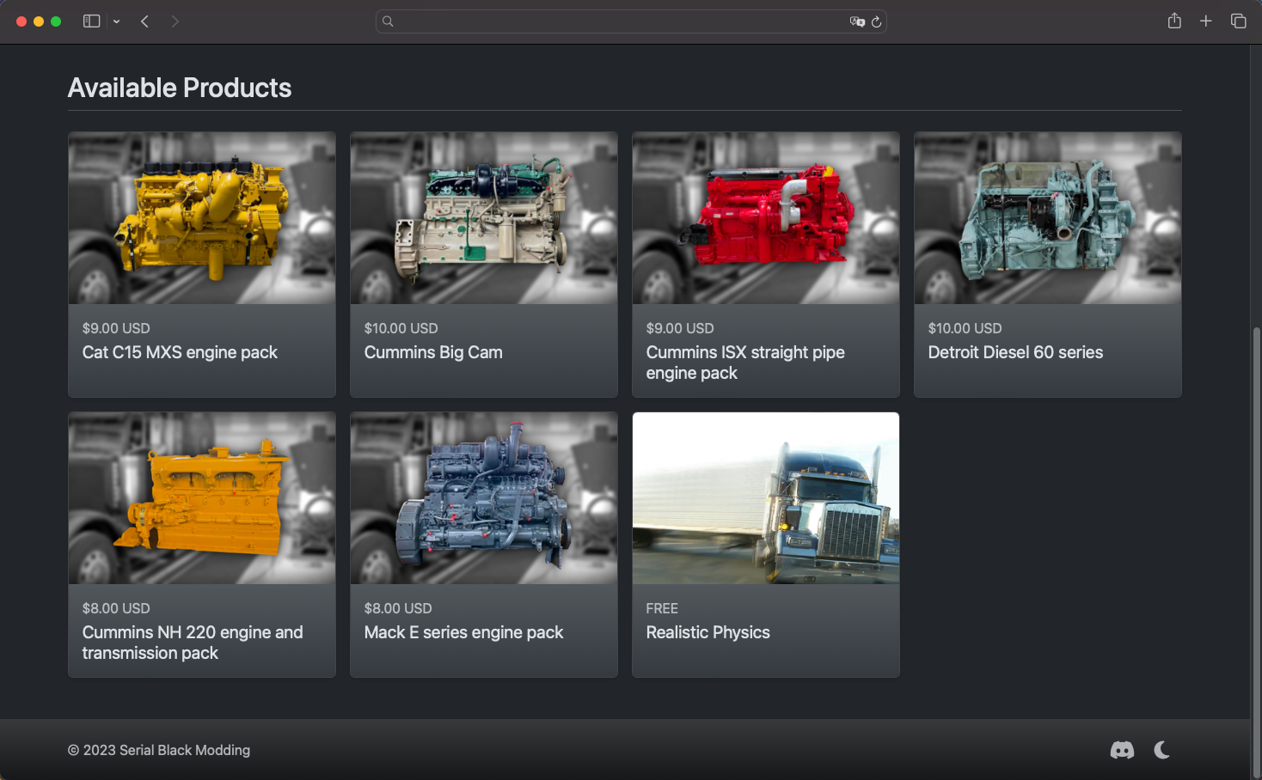
Task: Show the tab overview
Action: [1238, 21]
